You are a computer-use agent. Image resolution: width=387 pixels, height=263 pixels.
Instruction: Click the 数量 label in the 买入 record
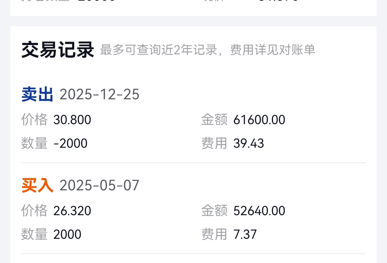(34, 234)
